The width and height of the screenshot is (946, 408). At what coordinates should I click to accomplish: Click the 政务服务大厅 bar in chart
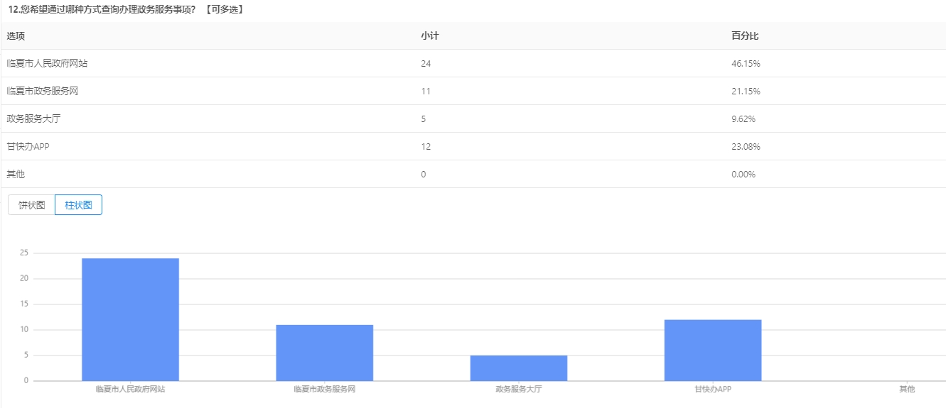coord(518,368)
